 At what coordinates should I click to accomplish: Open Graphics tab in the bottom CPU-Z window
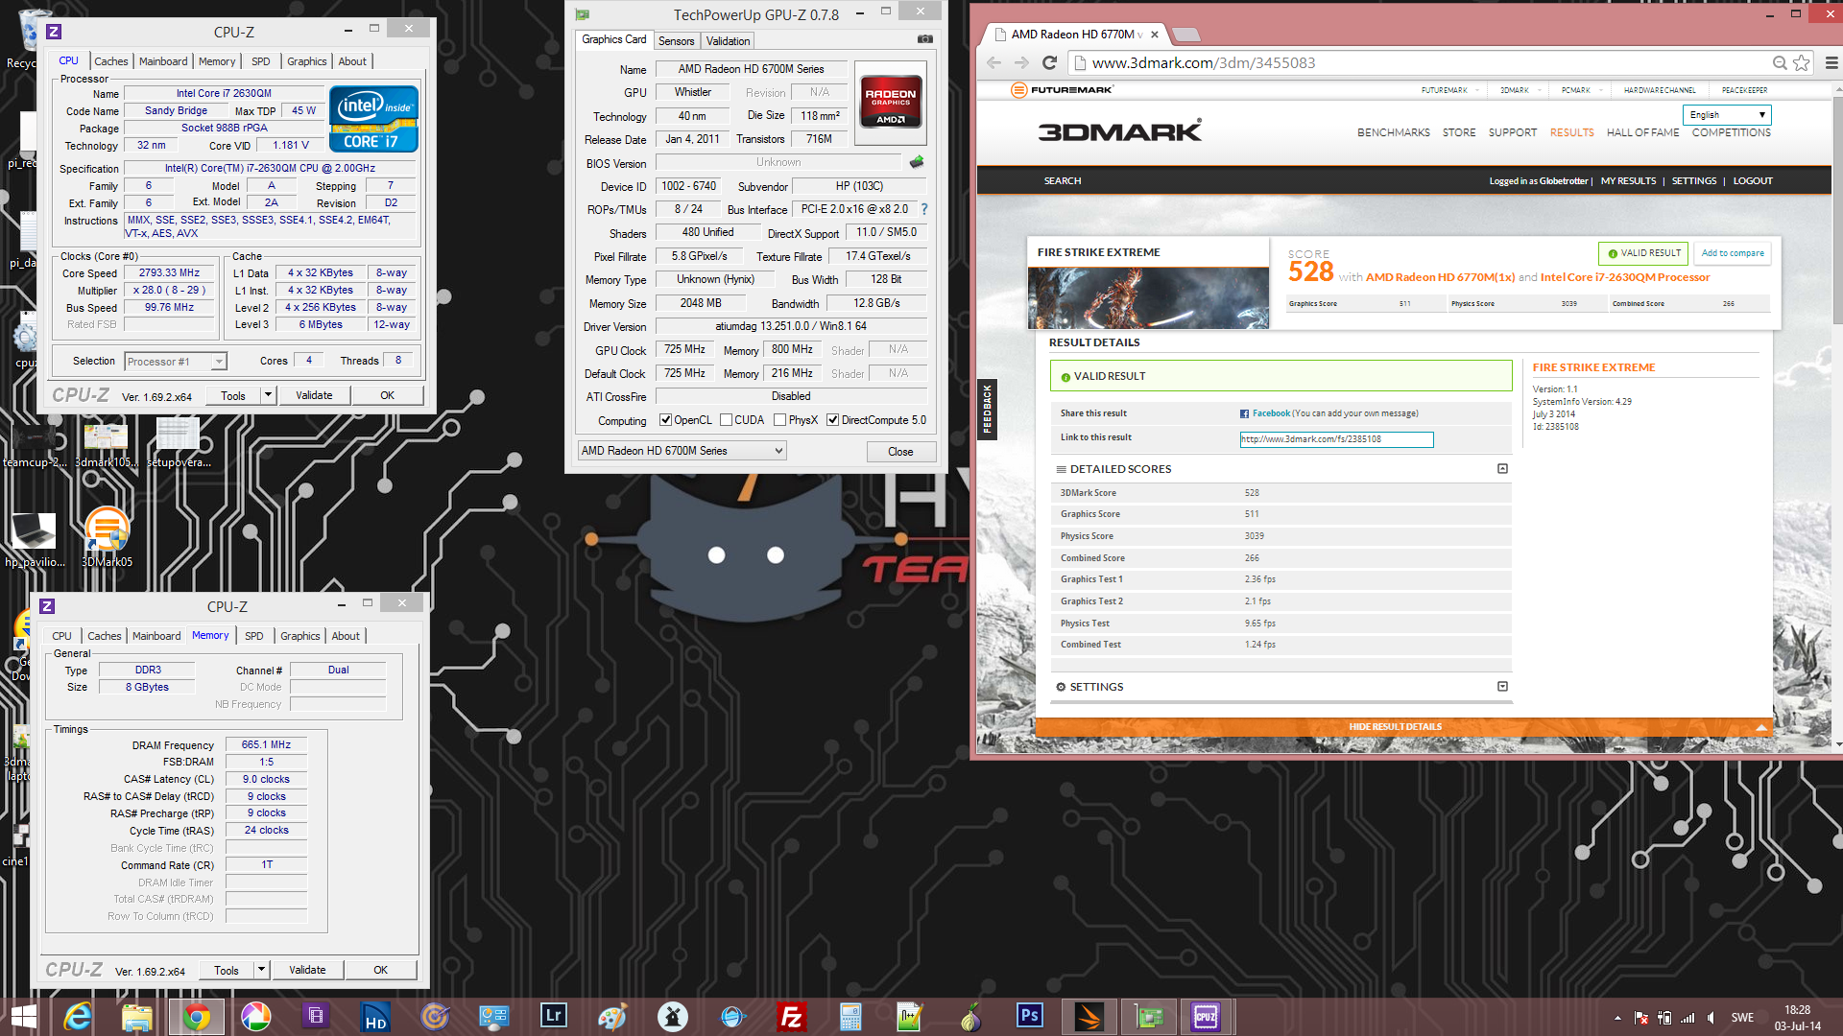pos(299,636)
